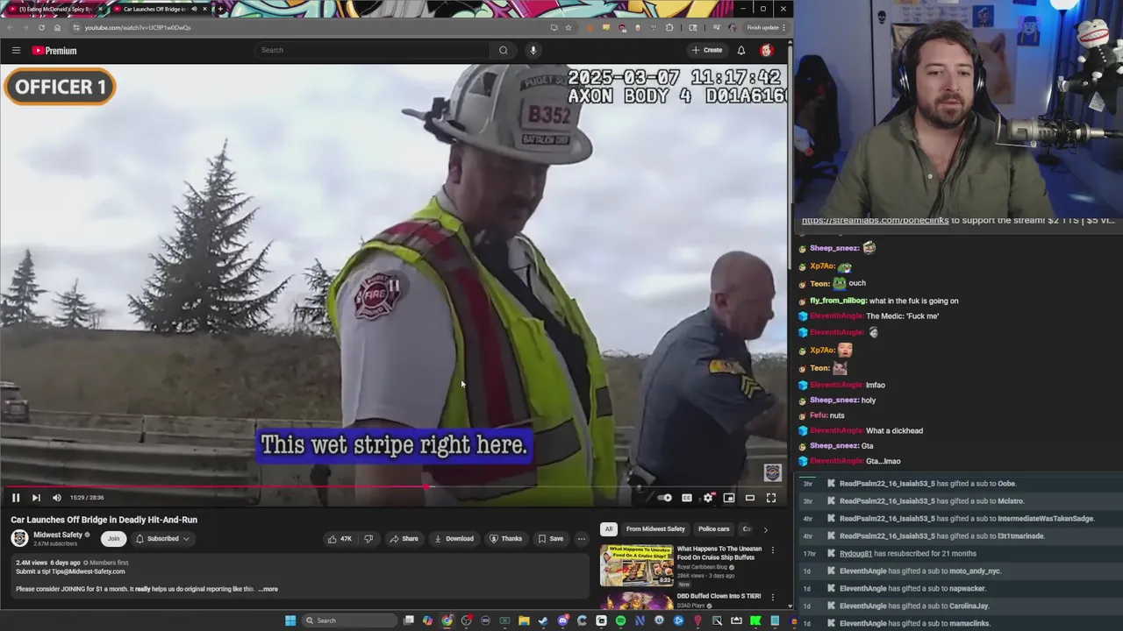This screenshot has width=1123, height=631.
Task: Open the Windows Start menu
Action: coord(290,620)
